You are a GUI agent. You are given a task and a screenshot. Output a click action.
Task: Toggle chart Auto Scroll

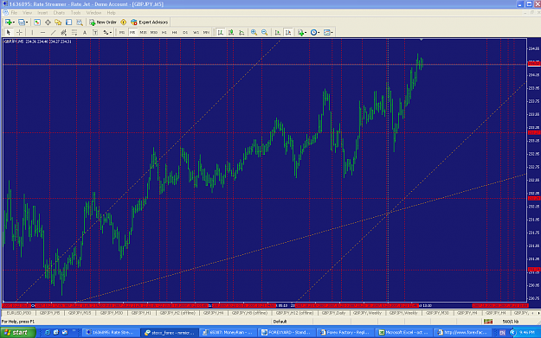277,32
